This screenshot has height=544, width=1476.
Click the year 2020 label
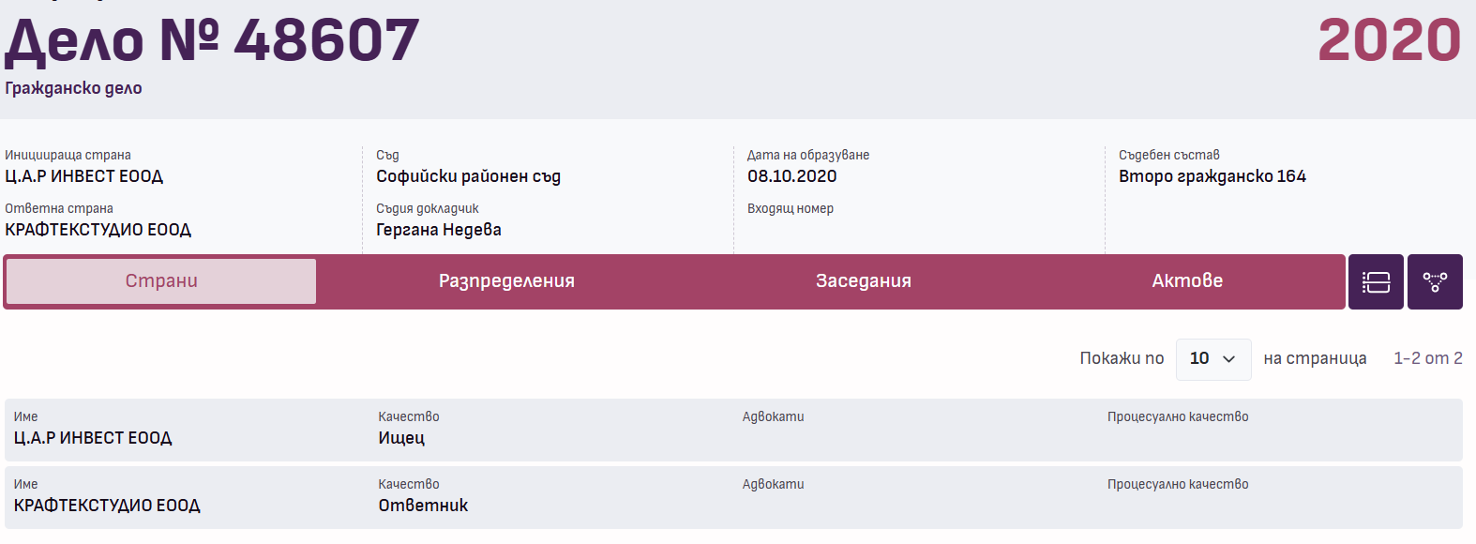click(1389, 41)
